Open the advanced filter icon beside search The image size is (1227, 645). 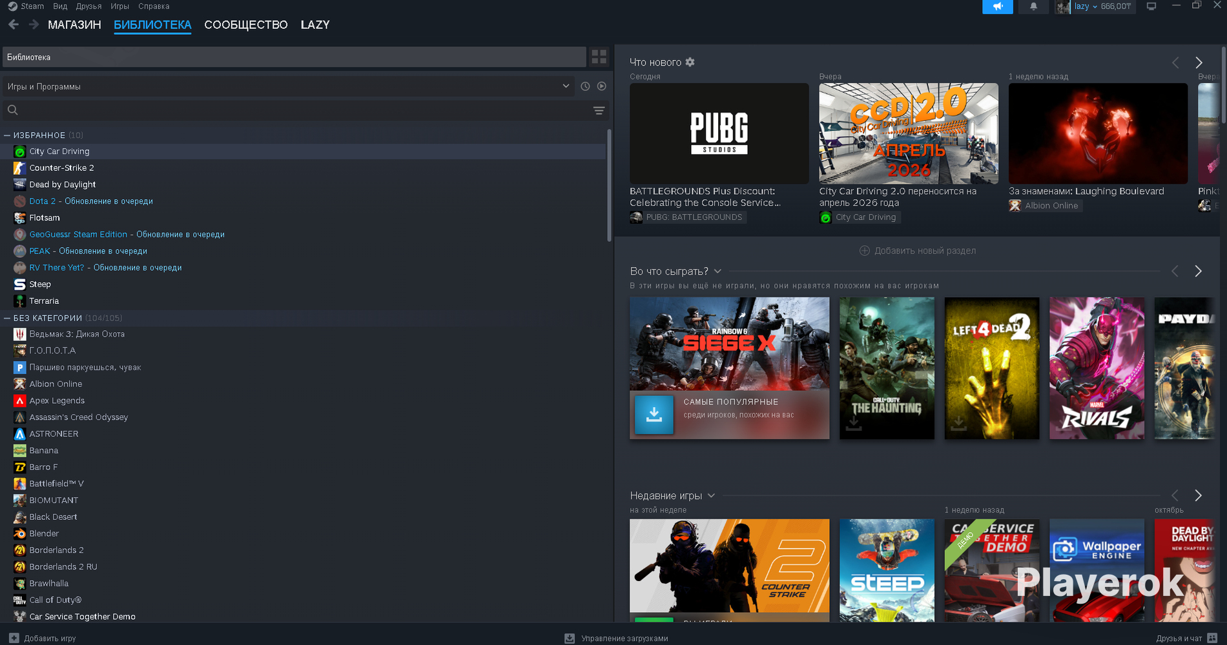click(x=599, y=110)
